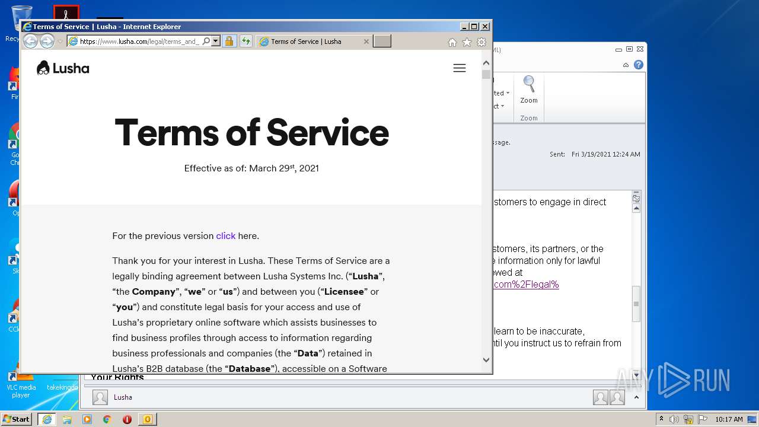
Task: Click the IE page scroll up arrow
Action: point(486,63)
